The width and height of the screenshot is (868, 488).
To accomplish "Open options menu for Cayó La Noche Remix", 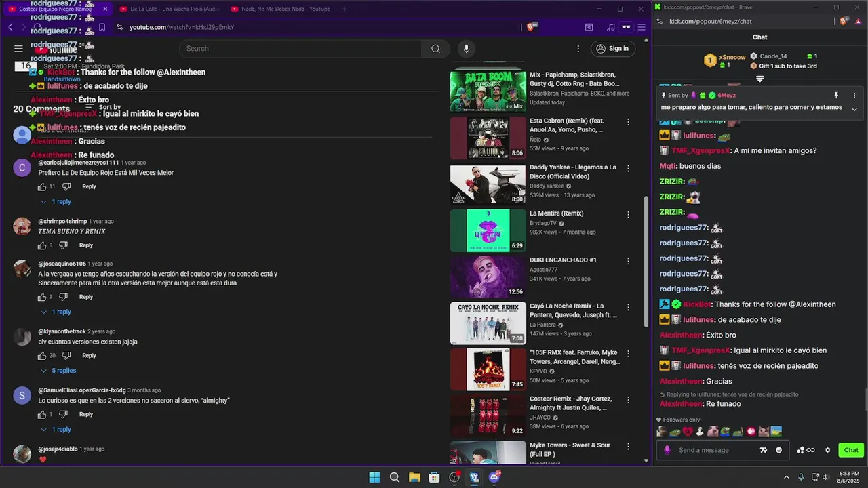I will (628, 307).
